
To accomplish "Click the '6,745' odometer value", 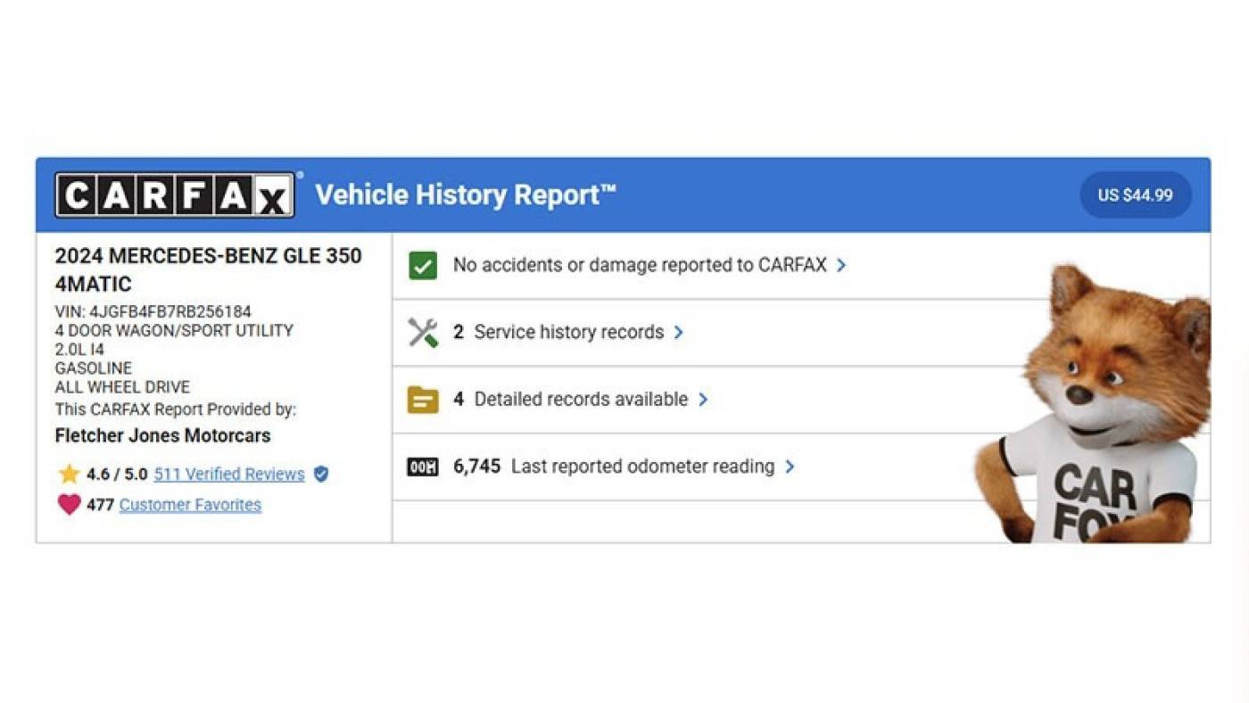I will (x=476, y=467).
